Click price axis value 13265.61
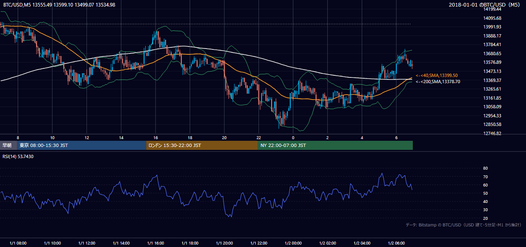 (492, 89)
